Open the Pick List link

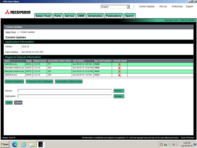[x=163, y=6]
